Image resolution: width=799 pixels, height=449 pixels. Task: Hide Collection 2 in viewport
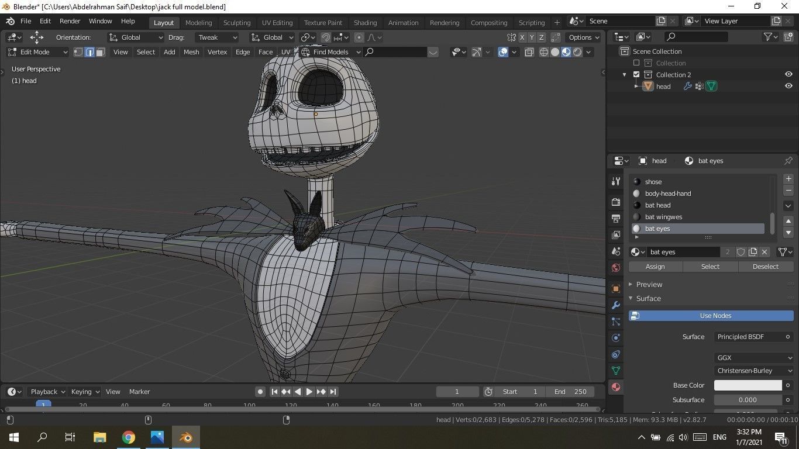pyautogui.click(x=788, y=75)
